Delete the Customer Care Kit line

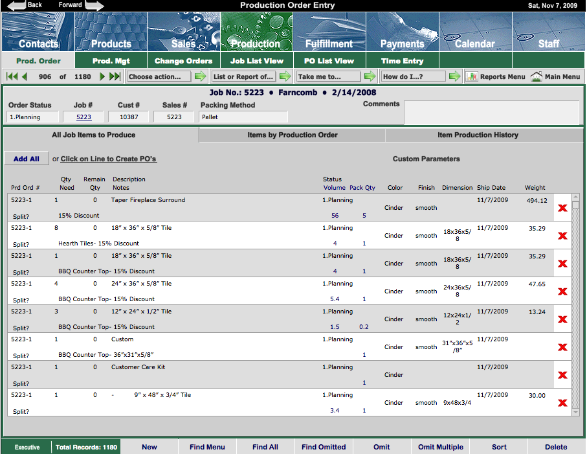tap(562, 375)
